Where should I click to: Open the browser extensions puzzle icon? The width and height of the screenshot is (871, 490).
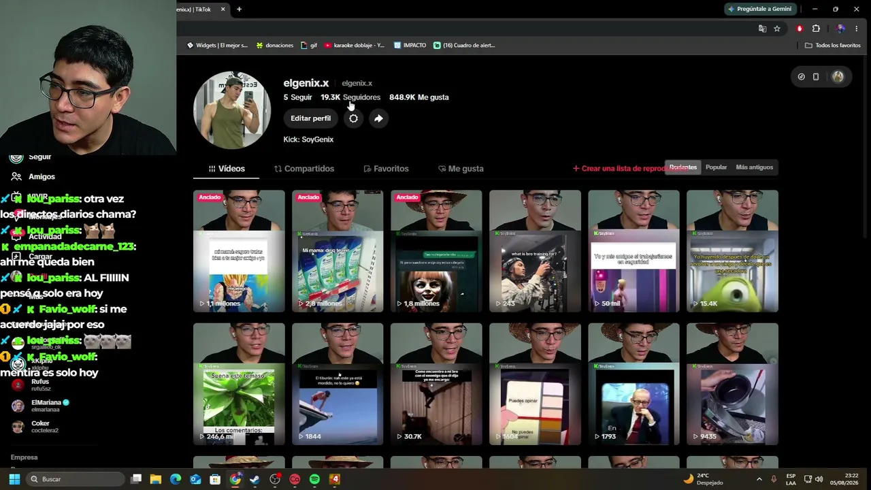(816, 29)
